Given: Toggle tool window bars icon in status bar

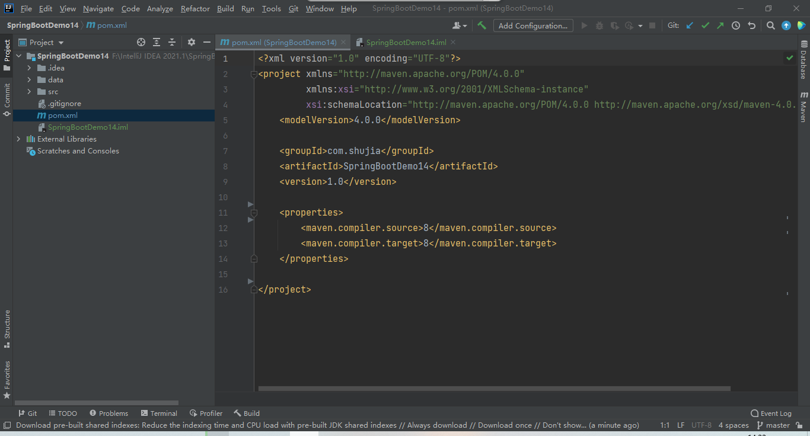Looking at the screenshot, I should (7, 425).
